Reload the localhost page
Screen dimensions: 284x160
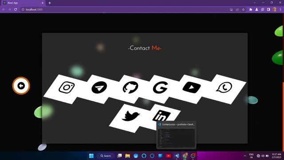16,9
